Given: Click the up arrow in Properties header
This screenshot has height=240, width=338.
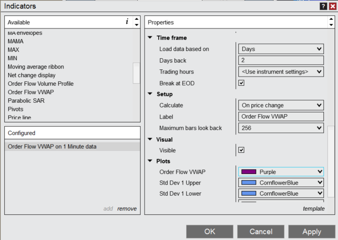Looking at the screenshot, I should pyautogui.click(x=331, y=19).
